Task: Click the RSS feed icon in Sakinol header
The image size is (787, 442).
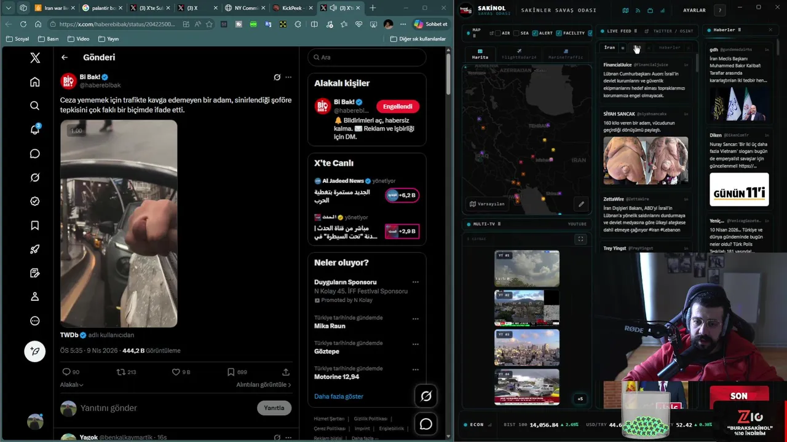Action: click(x=638, y=10)
